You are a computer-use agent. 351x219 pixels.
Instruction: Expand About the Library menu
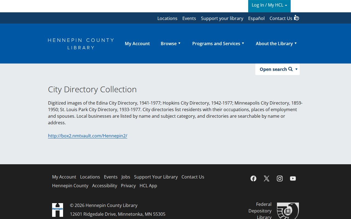(x=276, y=44)
